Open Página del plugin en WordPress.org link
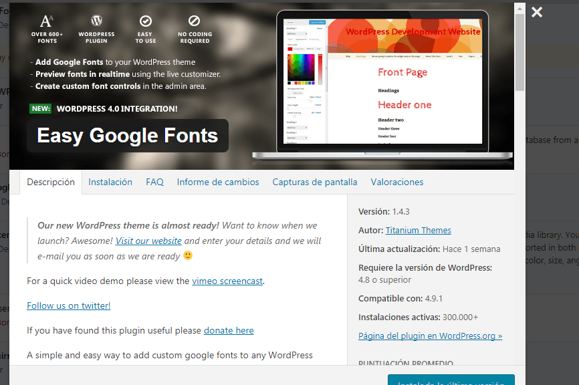Viewport: 579px width, 385px height. pos(430,336)
